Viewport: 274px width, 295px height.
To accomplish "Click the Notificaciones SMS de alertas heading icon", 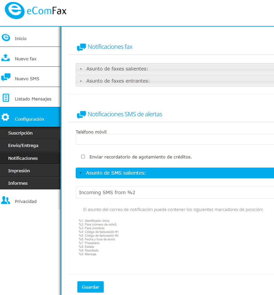I will [81, 115].
